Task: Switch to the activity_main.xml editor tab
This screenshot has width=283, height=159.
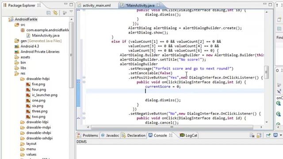Action: pos(96,5)
